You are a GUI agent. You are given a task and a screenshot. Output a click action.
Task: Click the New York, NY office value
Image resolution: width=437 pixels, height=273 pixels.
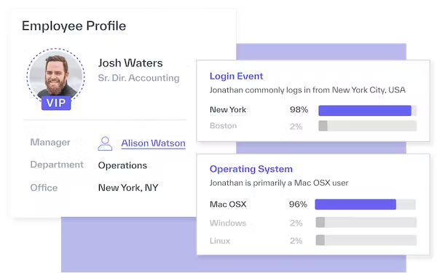[128, 188]
